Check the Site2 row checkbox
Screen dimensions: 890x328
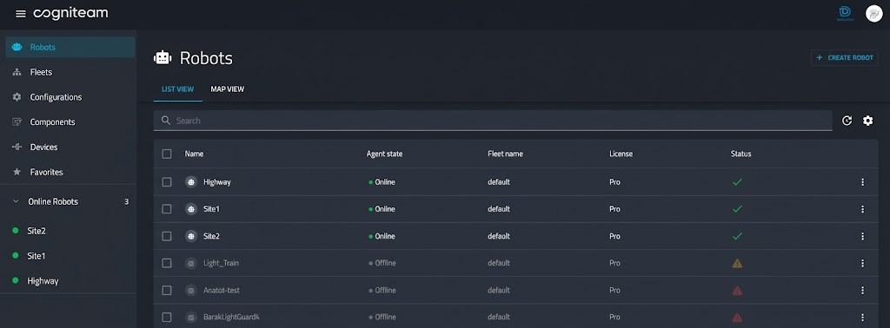pos(167,236)
